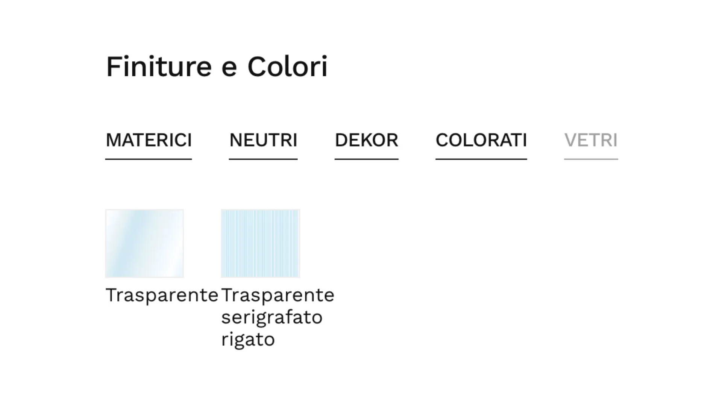The image size is (722, 406).
Task: Choose the striped serigrafato rigato swatch
Action: coord(260,243)
